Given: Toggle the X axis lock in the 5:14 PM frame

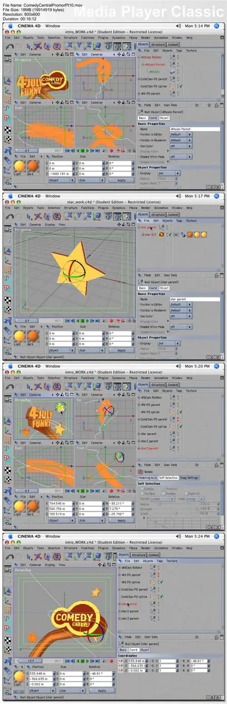Looking at the screenshot, I should pos(70,46).
